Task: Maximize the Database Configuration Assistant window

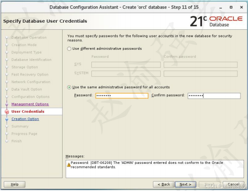Action: click(x=231, y=7)
